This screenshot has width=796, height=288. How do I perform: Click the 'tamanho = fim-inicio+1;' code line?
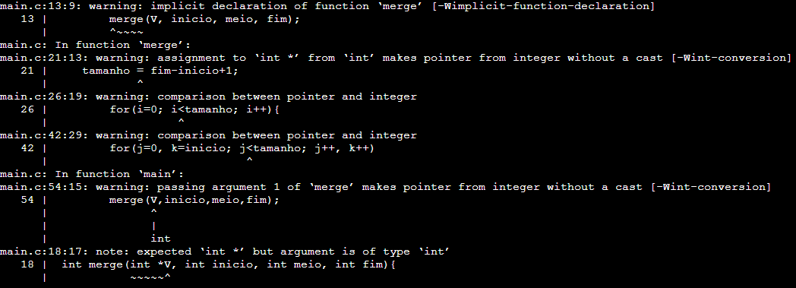point(160,71)
